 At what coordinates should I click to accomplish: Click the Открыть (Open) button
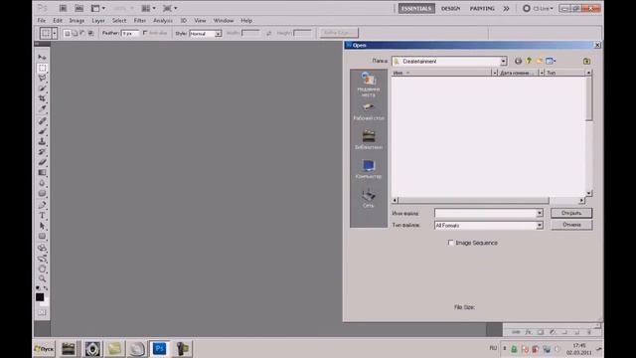(x=571, y=213)
